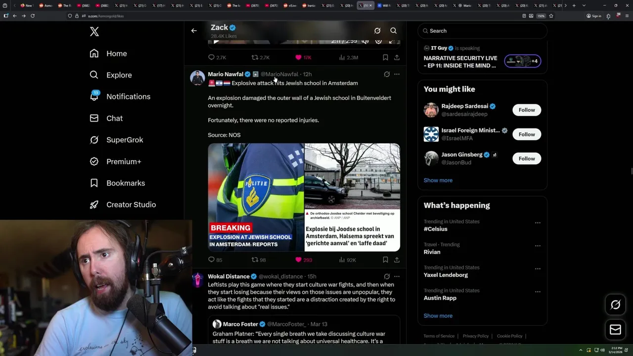Open the #Celsius trending topic
The image size is (633, 356).
click(436, 229)
